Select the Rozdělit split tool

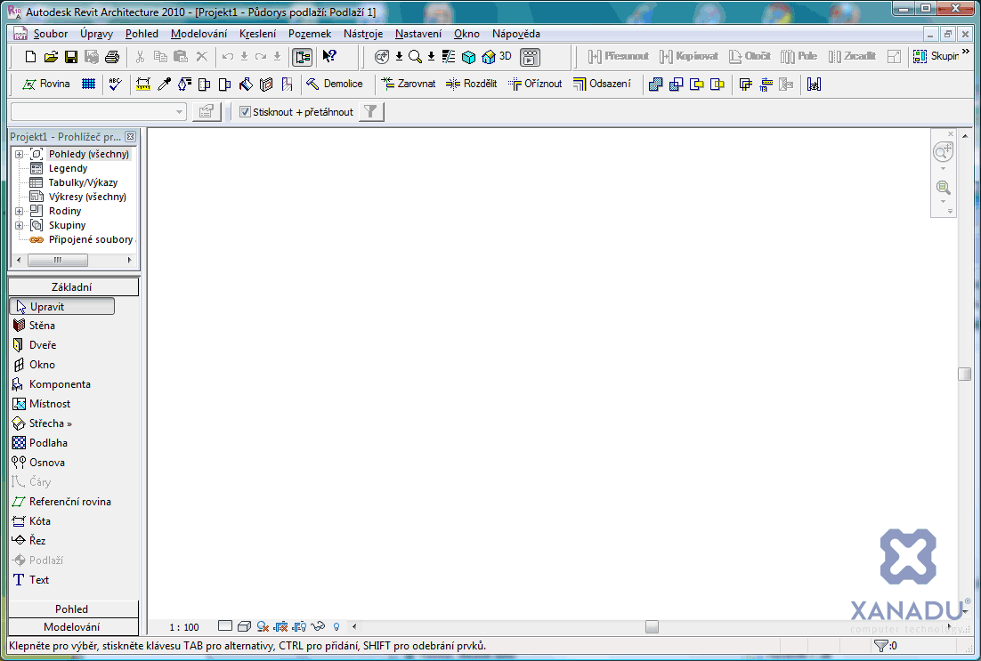click(471, 84)
